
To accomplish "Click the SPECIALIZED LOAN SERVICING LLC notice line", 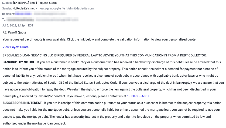I will [x=104, y=55].
